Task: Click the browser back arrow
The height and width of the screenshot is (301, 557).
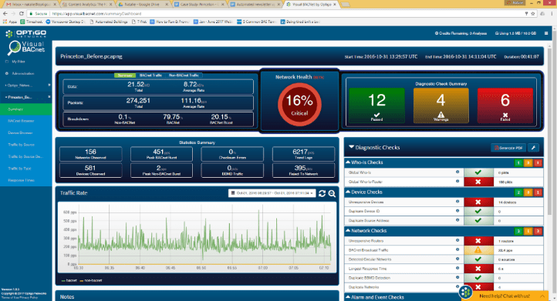Action: pos(5,14)
